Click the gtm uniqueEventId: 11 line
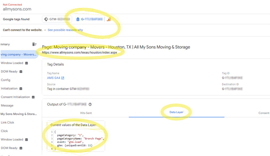Screen dimensions: 270x156 coord(75,145)
